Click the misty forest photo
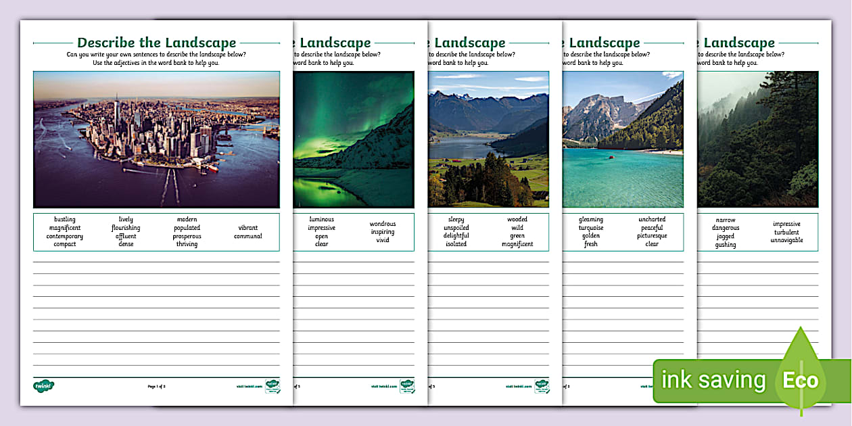 pyautogui.click(x=757, y=140)
